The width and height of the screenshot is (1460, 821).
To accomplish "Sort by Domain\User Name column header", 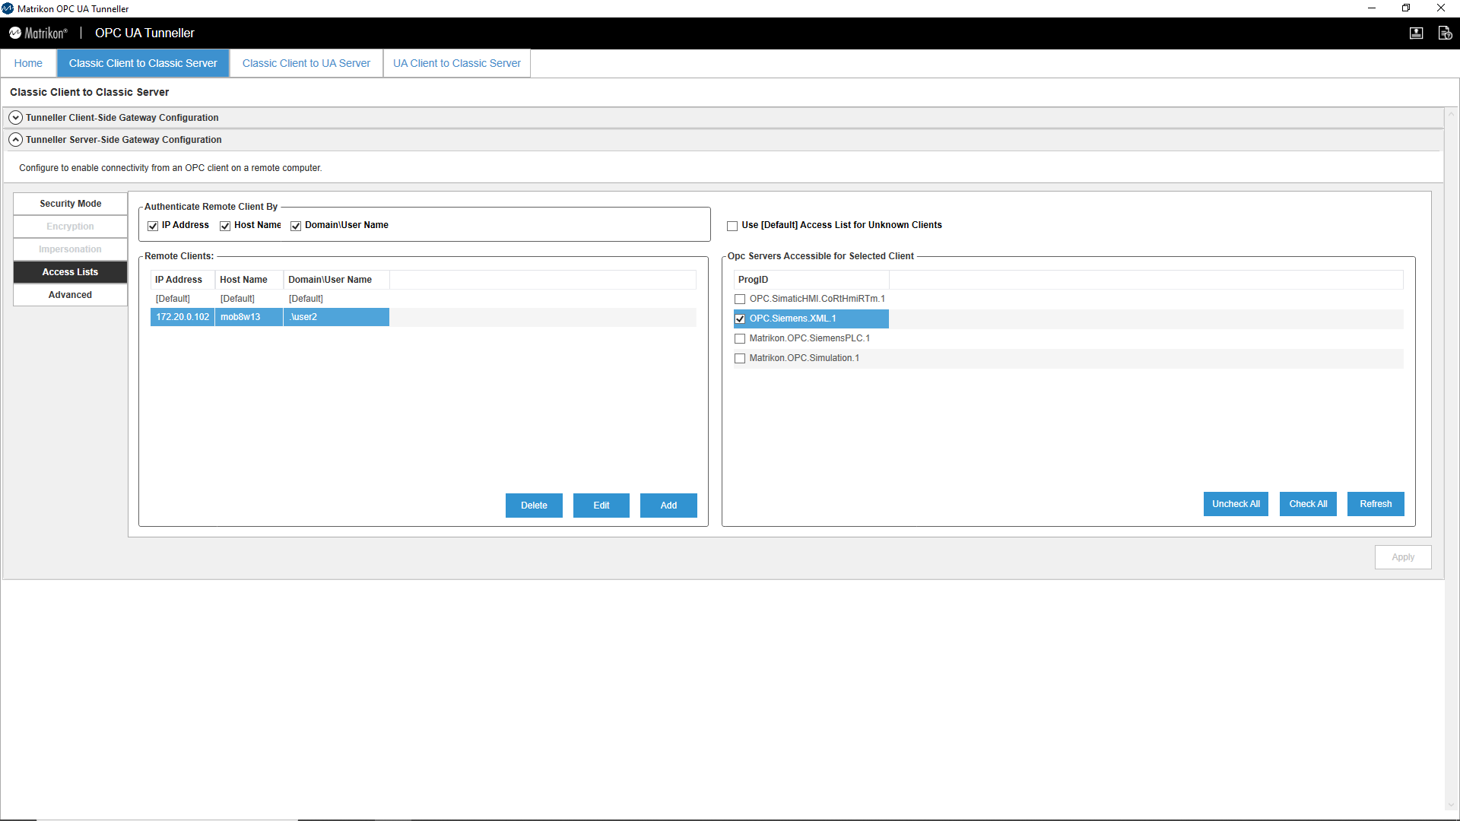I will 337,280.
